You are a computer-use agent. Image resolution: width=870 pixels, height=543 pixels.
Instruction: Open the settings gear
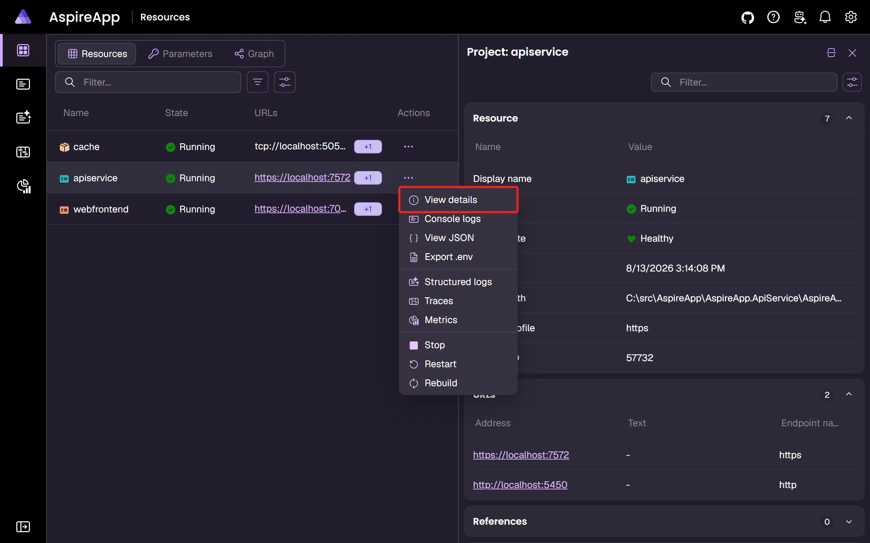coord(851,17)
